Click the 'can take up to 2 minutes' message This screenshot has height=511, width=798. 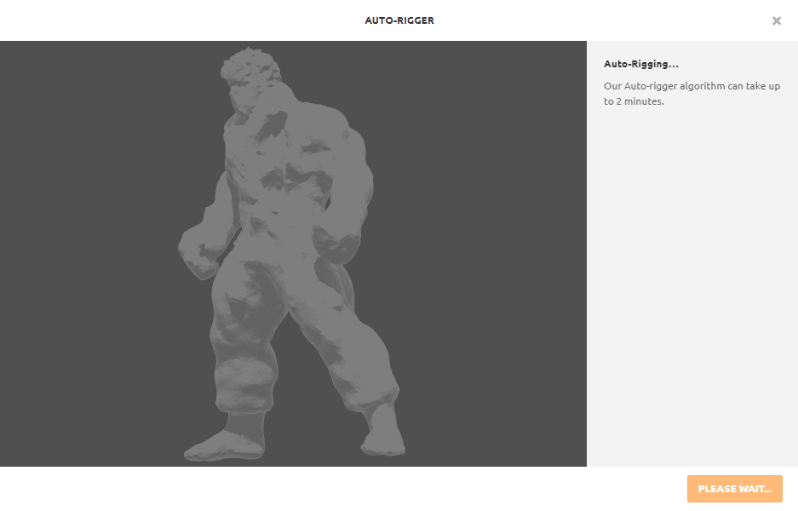point(692,94)
